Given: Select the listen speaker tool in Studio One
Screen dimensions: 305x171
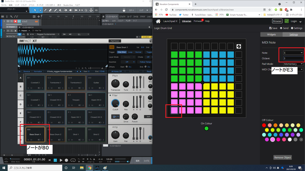Looking at the screenshot, I should 70,10.
